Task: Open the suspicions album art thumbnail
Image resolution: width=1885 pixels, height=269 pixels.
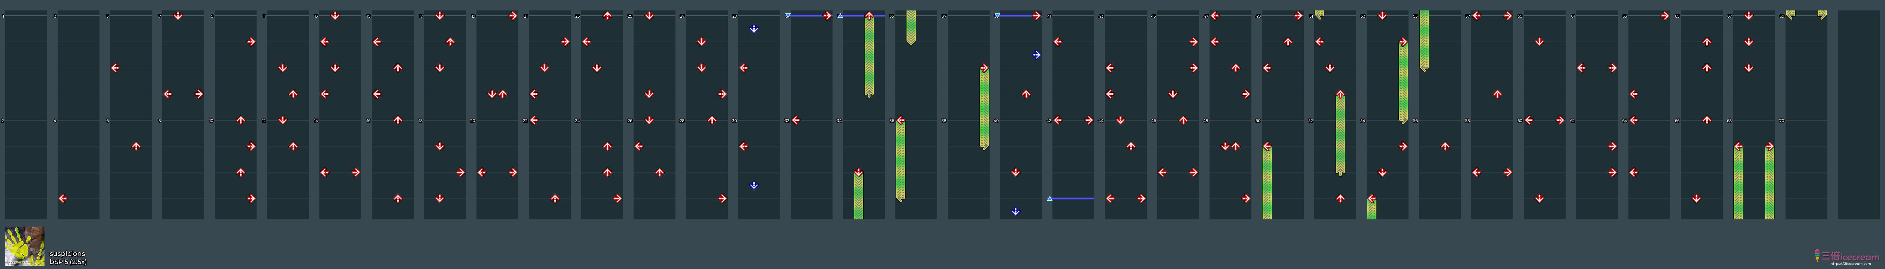Action: [25, 246]
